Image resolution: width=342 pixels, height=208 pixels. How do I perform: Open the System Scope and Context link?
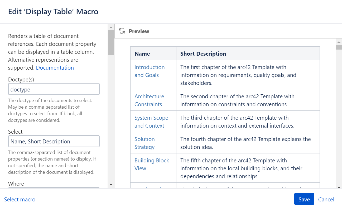pyautogui.click(x=151, y=122)
